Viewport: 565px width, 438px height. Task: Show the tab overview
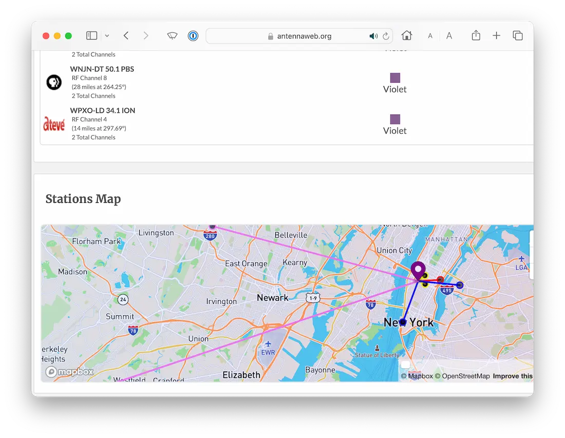[518, 35]
